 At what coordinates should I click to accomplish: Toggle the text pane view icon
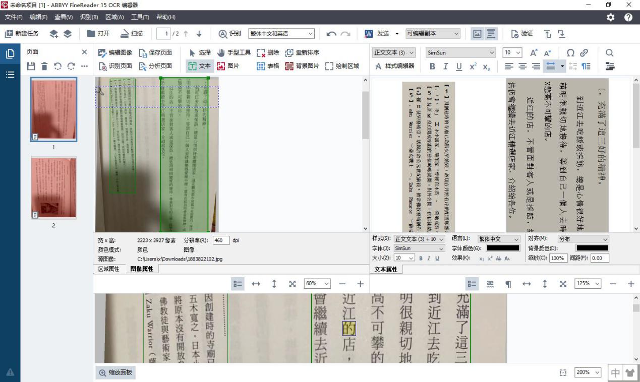(x=491, y=34)
